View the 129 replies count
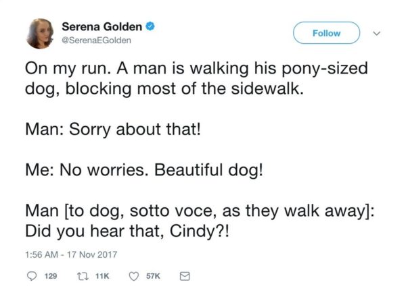 coord(48,275)
